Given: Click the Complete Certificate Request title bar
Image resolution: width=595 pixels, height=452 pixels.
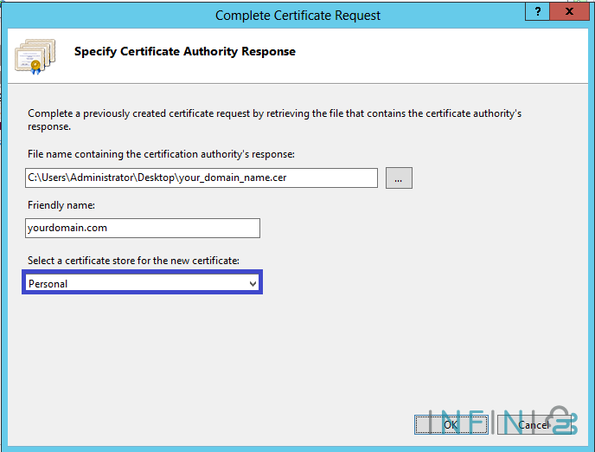Looking at the screenshot, I should pos(297,15).
